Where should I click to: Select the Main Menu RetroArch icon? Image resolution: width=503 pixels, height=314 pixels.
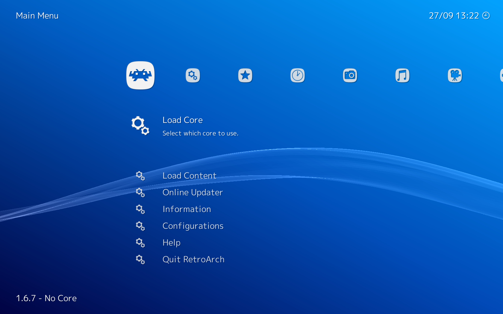[140, 75]
